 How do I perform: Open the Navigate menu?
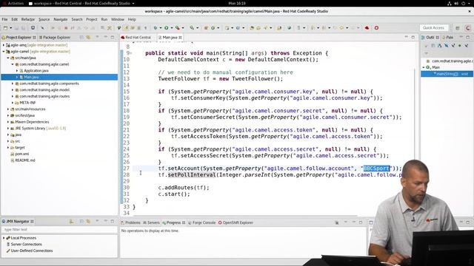(x=61, y=19)
